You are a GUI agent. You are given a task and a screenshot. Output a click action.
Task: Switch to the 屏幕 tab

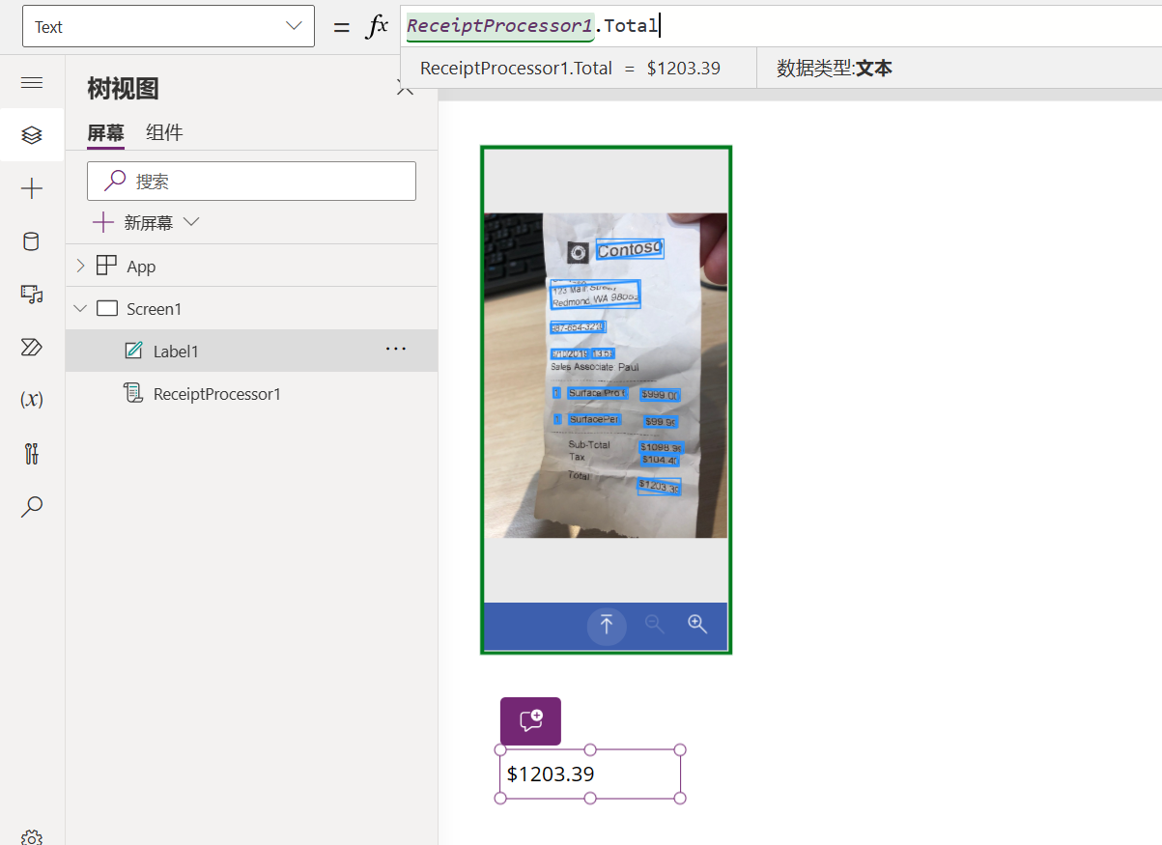[x=105, y=133]
